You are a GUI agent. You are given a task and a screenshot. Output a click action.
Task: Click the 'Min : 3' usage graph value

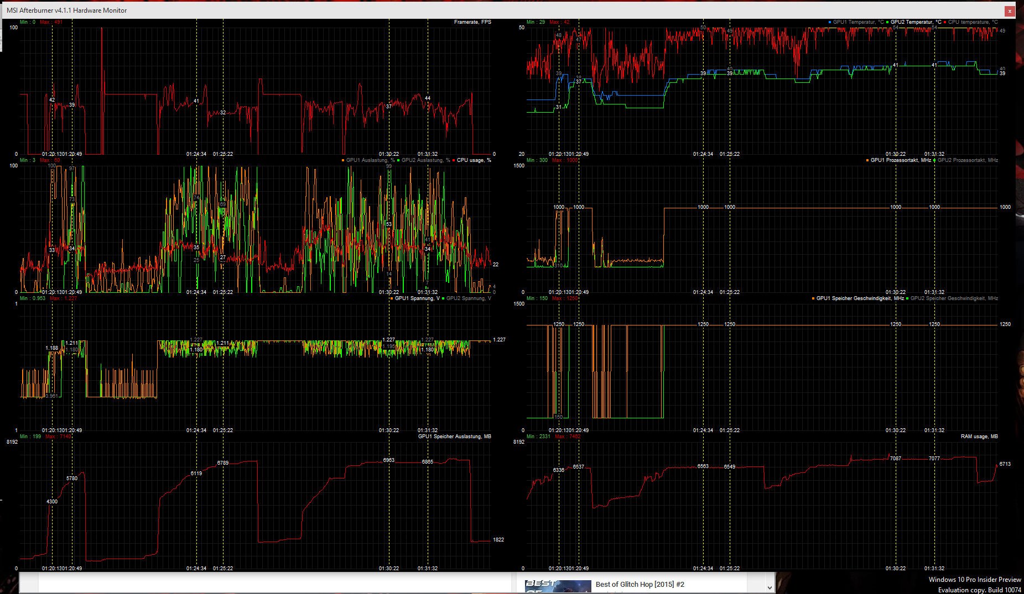(x=28, y=160)
